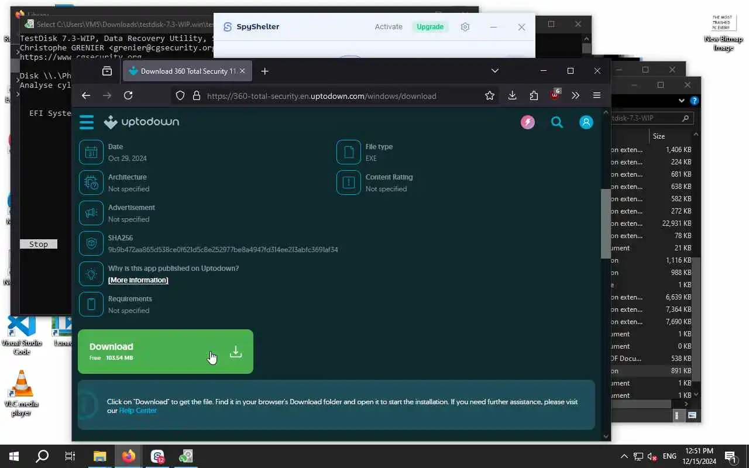Click the uBlock Origin extension icon

point(555,95)
